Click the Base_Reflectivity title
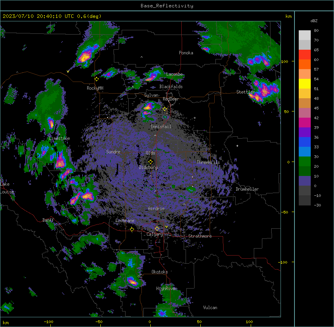Image resolution: width=334 pixels, height=327 pixels. tap(167, 6)
